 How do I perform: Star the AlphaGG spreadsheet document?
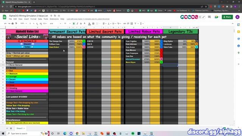[51, 16]
